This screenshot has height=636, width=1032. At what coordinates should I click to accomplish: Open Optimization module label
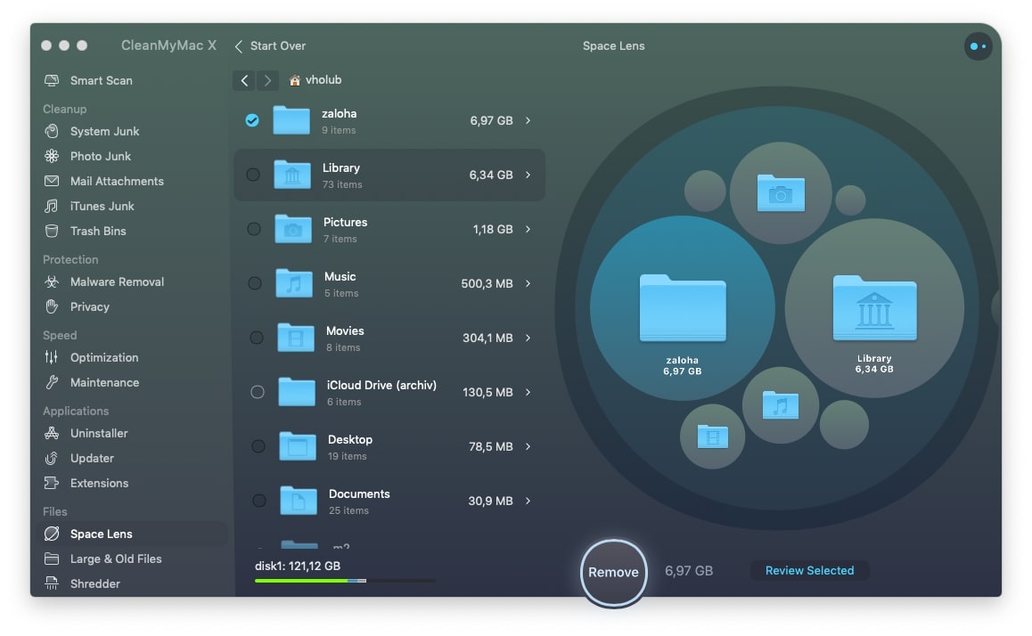tap(104, 357)
